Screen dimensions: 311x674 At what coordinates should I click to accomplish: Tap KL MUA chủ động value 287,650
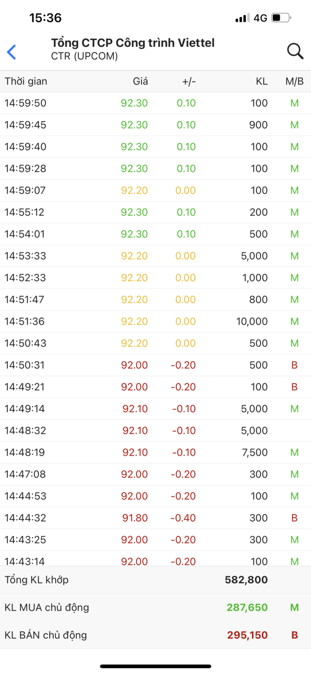tap(247, 607)
